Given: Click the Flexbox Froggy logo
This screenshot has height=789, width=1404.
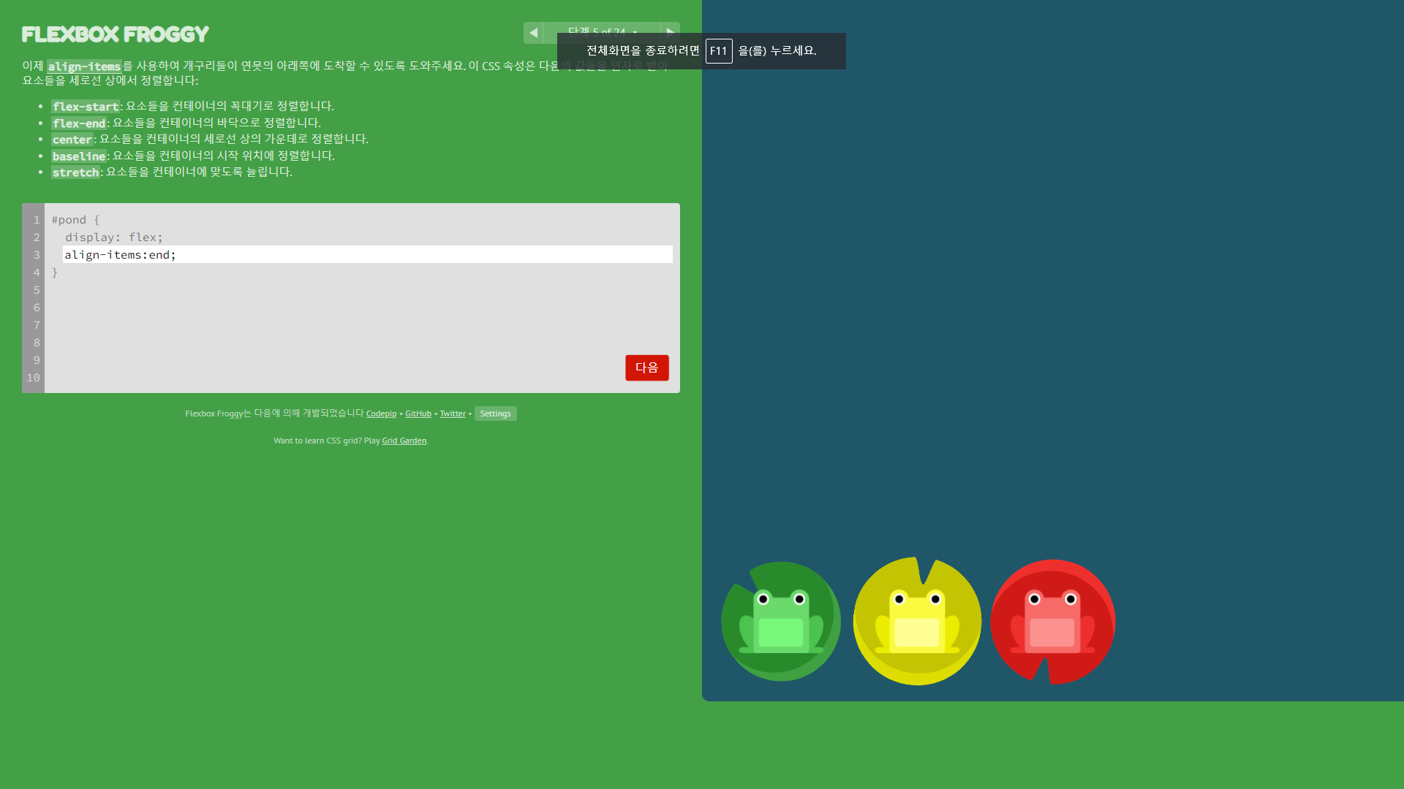Looking at the screenshot, I should [116, 34].
